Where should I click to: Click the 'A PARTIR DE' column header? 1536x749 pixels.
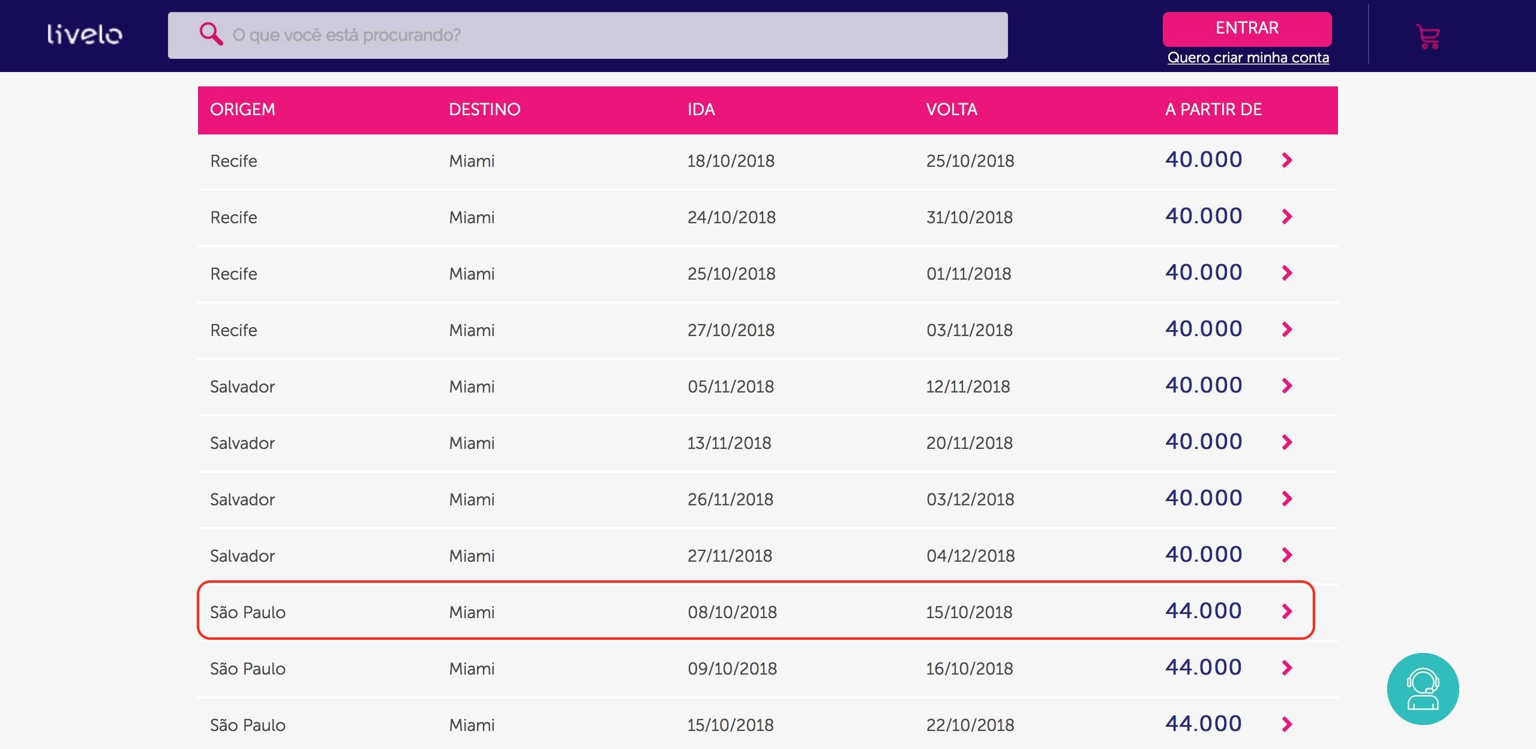point(1214,110)
